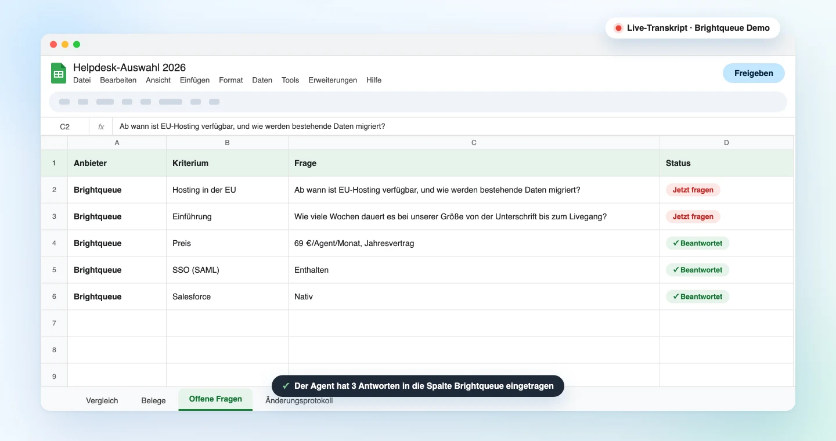Open the Bearbeiten menu

coord(118,80)
